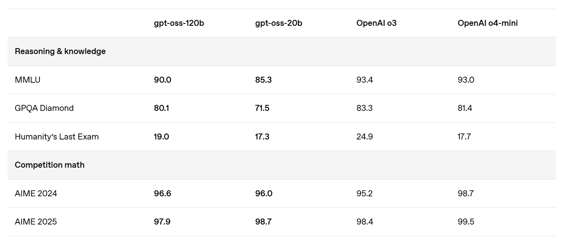Click the MMLU score 85.3 for gpt-oss-20b
Image resolution: width=561 pixels, height=240 pixels.
(x=263, y=80)
